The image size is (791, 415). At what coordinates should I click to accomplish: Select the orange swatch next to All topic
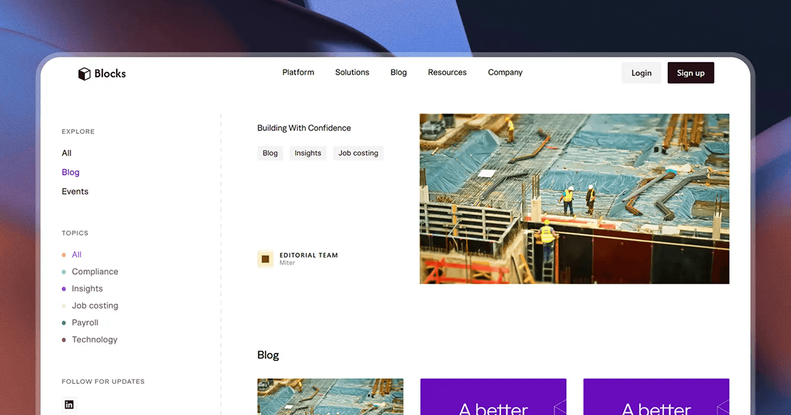click(x=63, y=254)
